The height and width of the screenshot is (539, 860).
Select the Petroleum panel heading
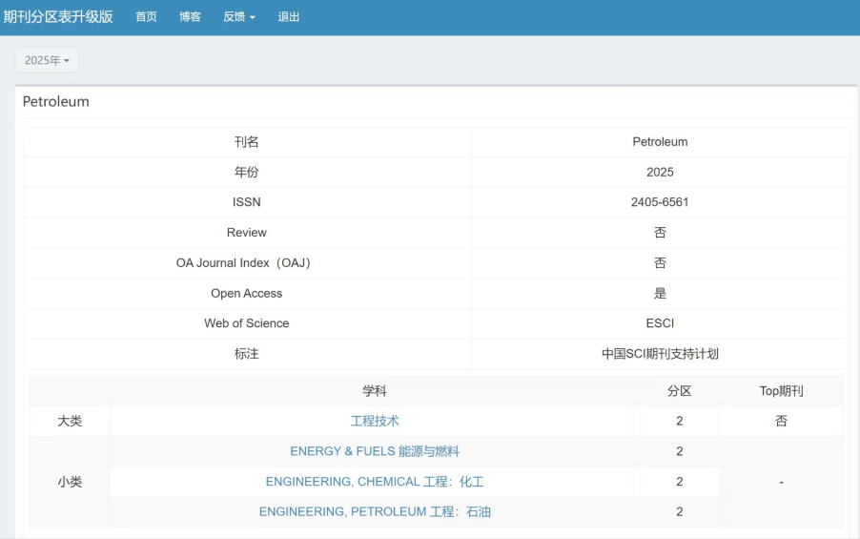pyautogui.click(x=56, y=101)
